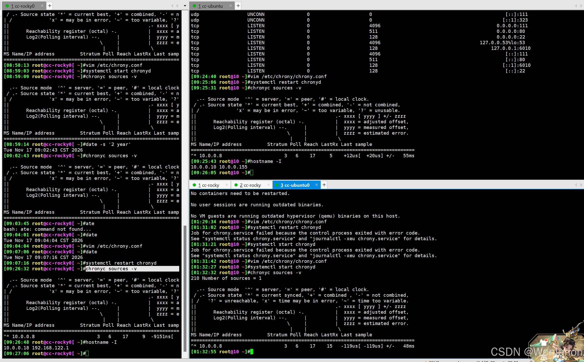Close the 2 cc-rocky tab
The image size is (584, 362).
pos(268,185)
